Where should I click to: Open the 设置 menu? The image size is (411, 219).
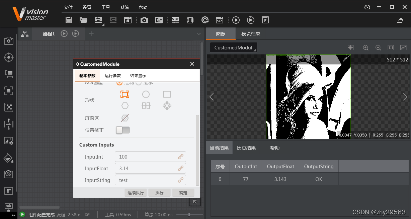[87, 7]
